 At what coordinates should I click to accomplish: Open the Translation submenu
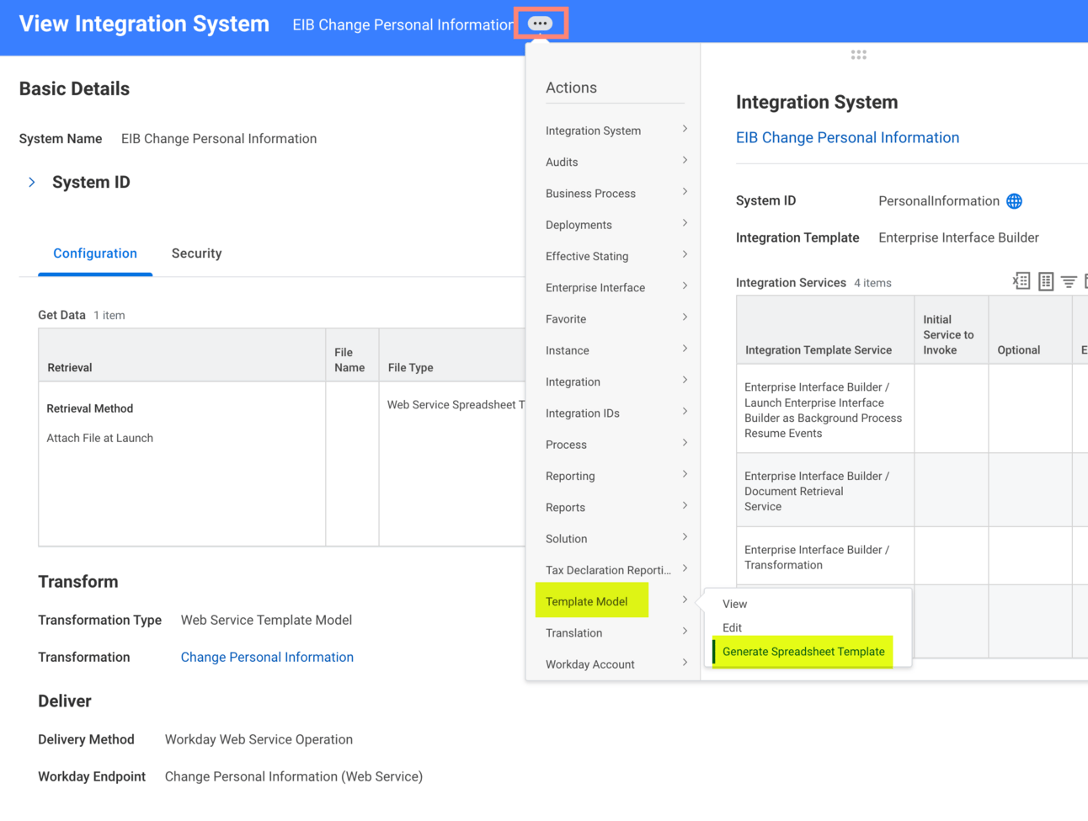click(616, 633)
